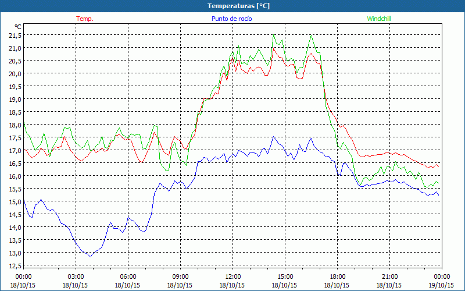465x291 pixels.
Task: Click the 16,0 y-axis value
Action: 15,176
